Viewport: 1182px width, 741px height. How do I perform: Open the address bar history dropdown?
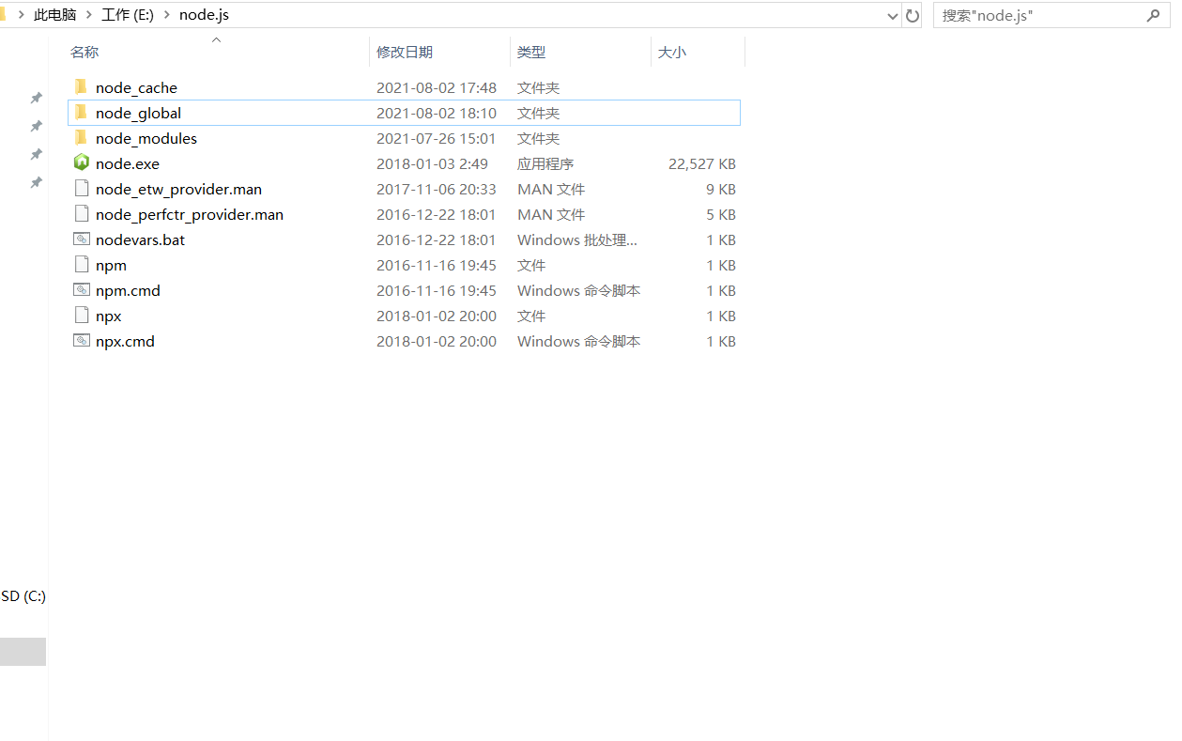coord(893,16)
